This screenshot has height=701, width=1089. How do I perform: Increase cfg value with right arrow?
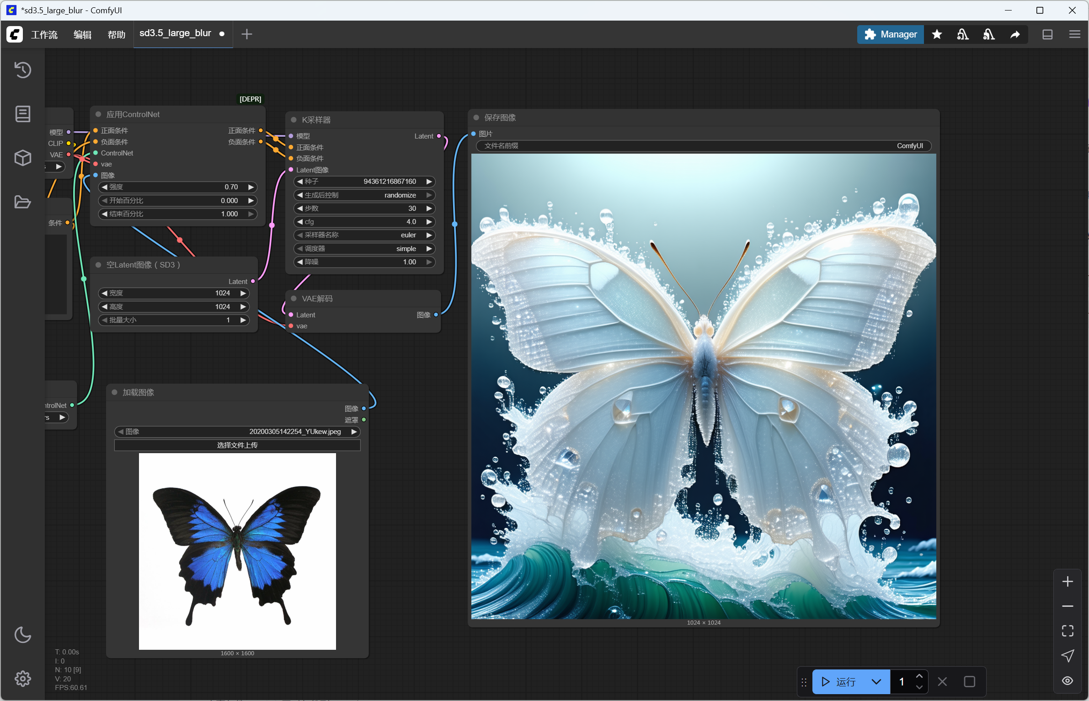pos(429,222)
